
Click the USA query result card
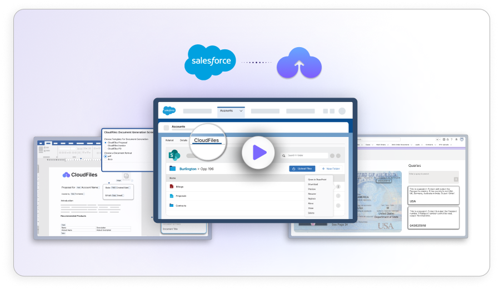(434, 195)
